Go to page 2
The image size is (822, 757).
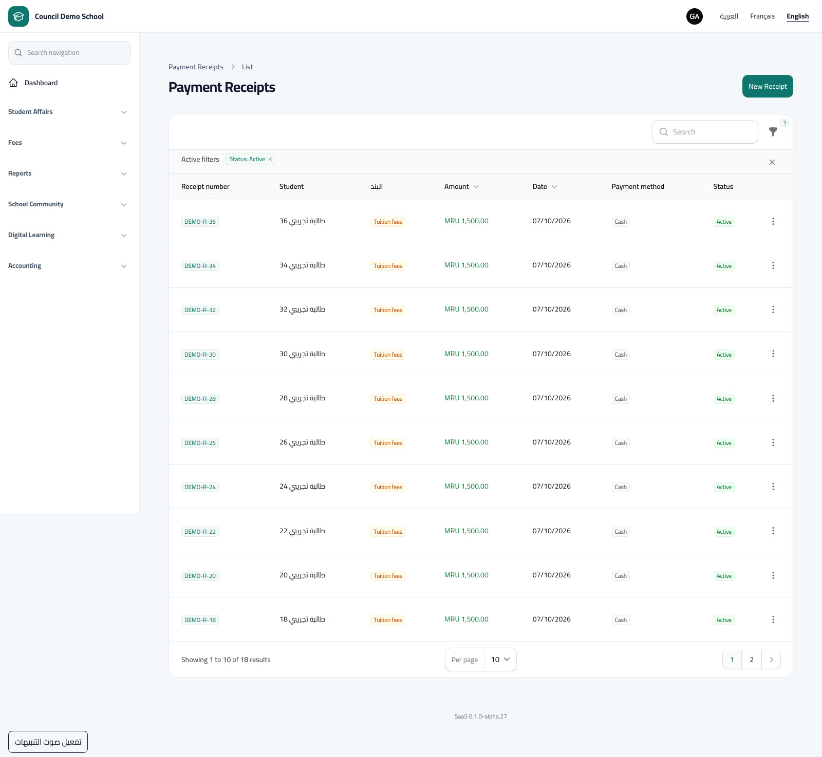(x=752, y=659)
